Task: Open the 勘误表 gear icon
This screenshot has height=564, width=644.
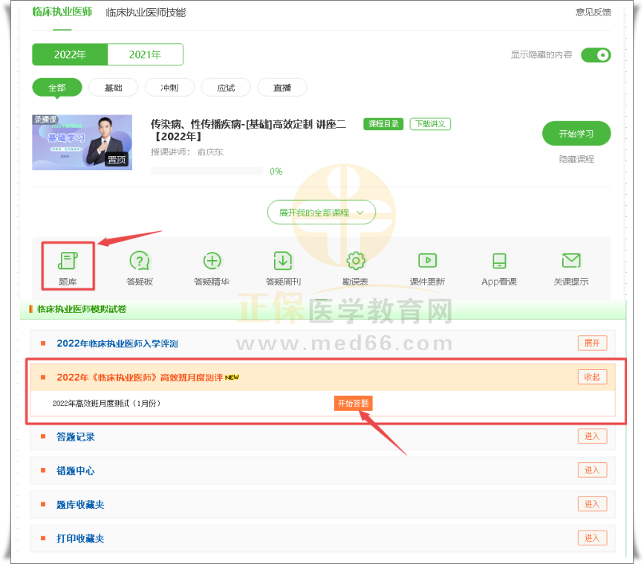Action: coord(356,261)
